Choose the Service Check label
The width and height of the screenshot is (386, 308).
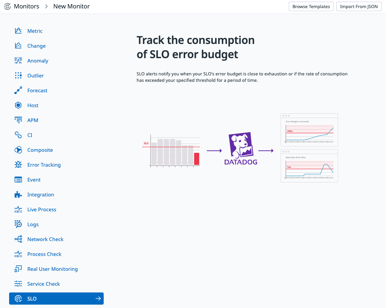pyautogui.click(x=44, y=284)
